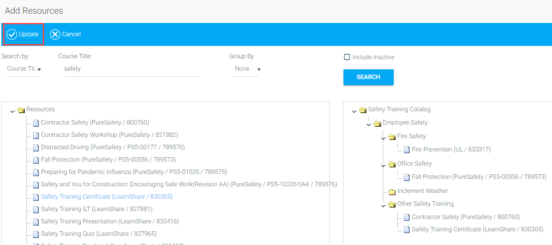Select Preparing for Pandemic Influenza course
552x245 pixels.
coord(134,172)
